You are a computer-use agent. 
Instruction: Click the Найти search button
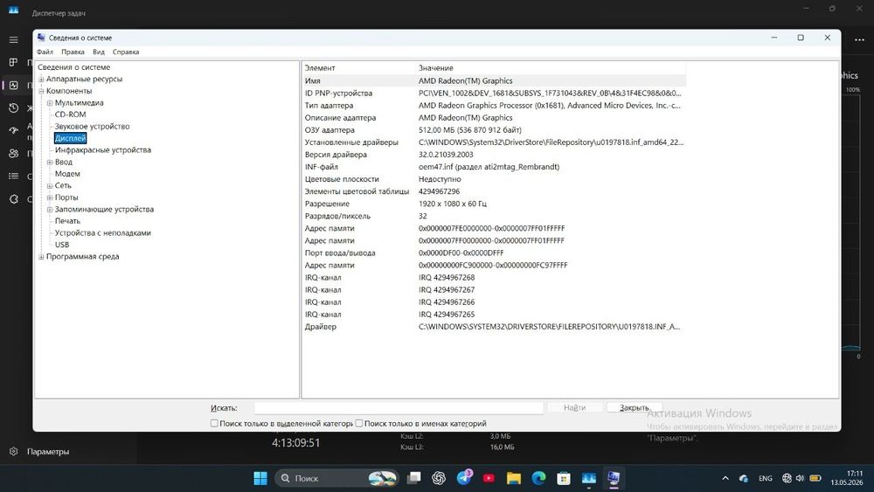pyautogui.click(x=575, y=408)
